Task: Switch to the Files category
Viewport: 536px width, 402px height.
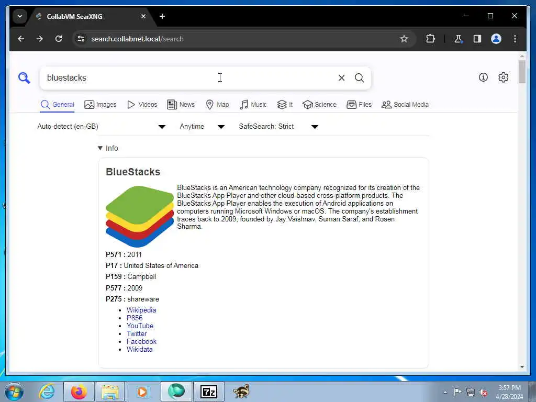Action: (x=359, y=105)
